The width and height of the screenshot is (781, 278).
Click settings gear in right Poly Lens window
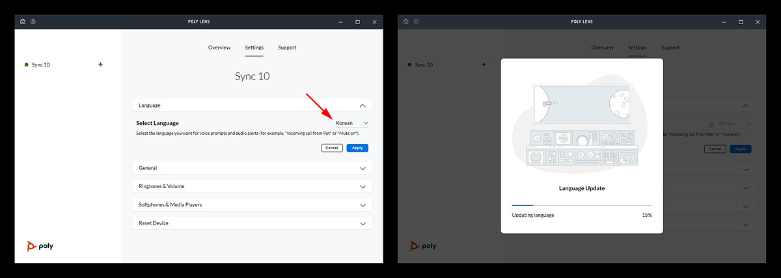417,21
